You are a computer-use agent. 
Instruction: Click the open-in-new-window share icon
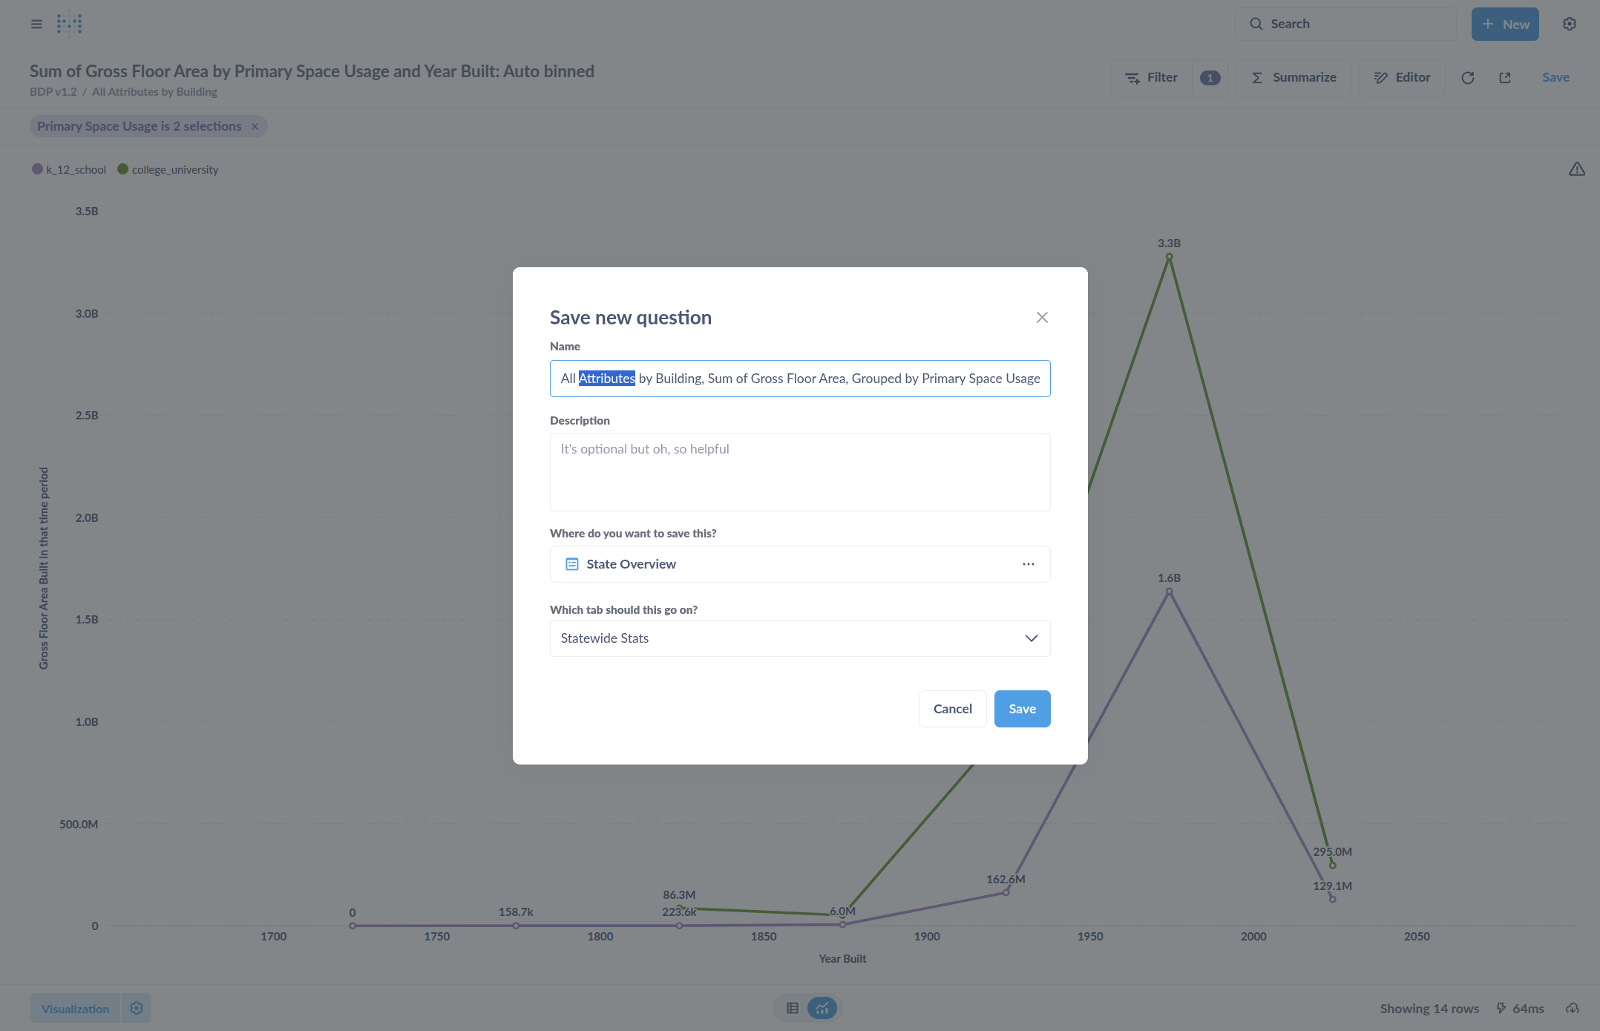tap(1504, 78)
